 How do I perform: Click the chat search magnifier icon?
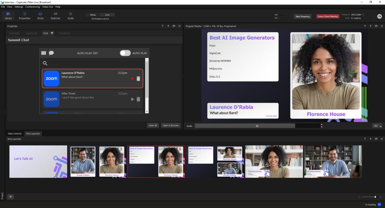click(45, 63)
